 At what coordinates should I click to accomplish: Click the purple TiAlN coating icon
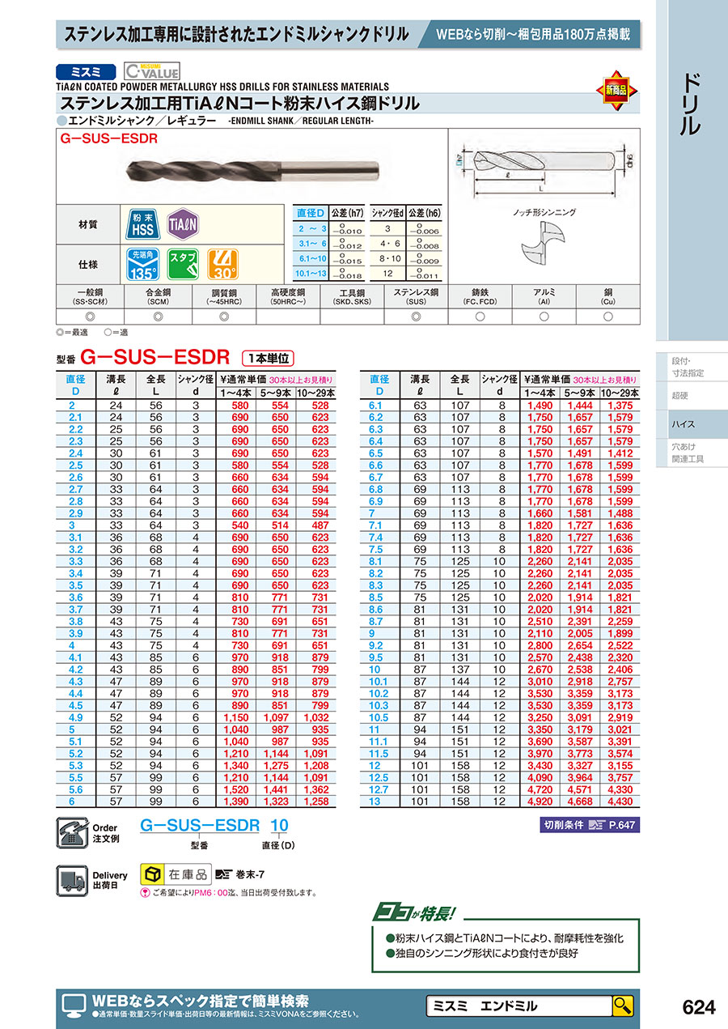182,224
